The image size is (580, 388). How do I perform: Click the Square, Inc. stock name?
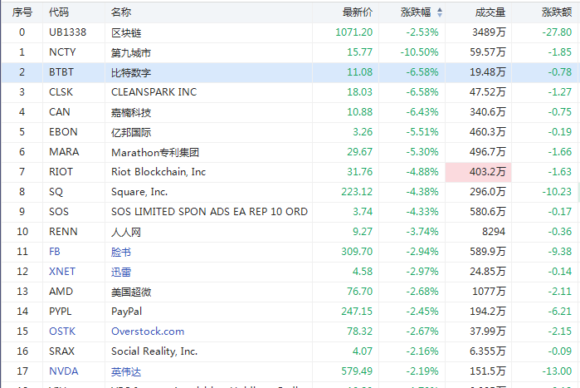(x=139, y=192)
